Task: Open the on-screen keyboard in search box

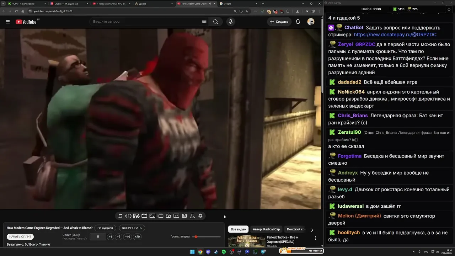Action: coord(204,22)
